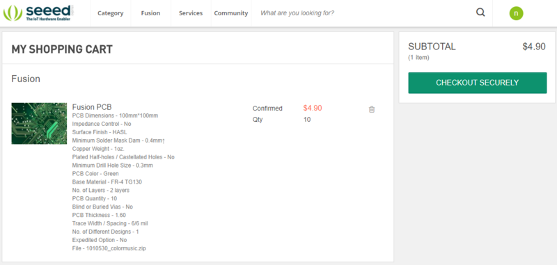Click the SUBTOTAL heading
The width and height of the screenshot is (557, 265).
click(432, 47)
